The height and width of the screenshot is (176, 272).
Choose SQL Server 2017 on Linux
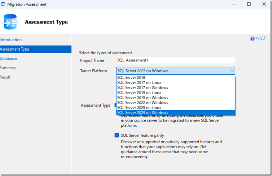point(139,83)
